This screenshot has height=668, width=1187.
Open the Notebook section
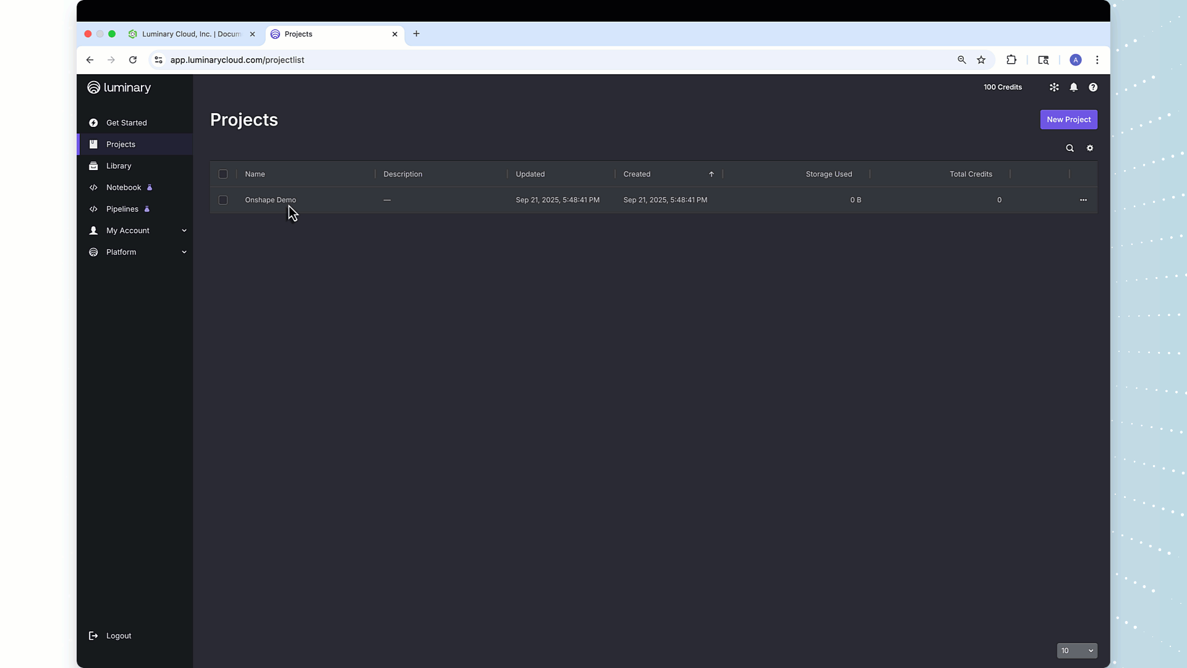122,187
